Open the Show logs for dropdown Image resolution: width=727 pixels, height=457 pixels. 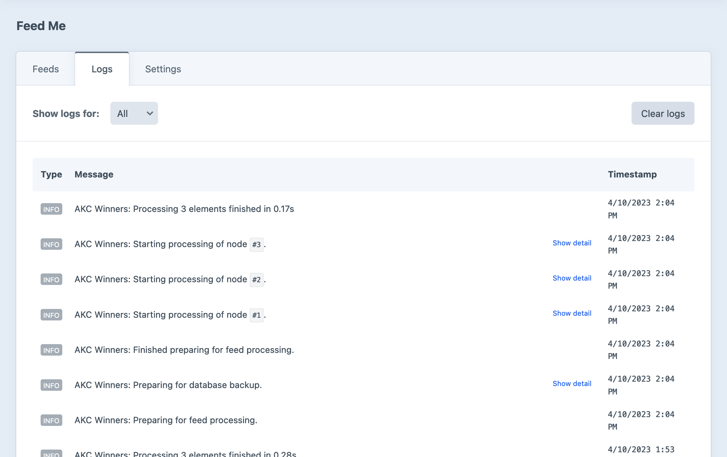(134, 114)
